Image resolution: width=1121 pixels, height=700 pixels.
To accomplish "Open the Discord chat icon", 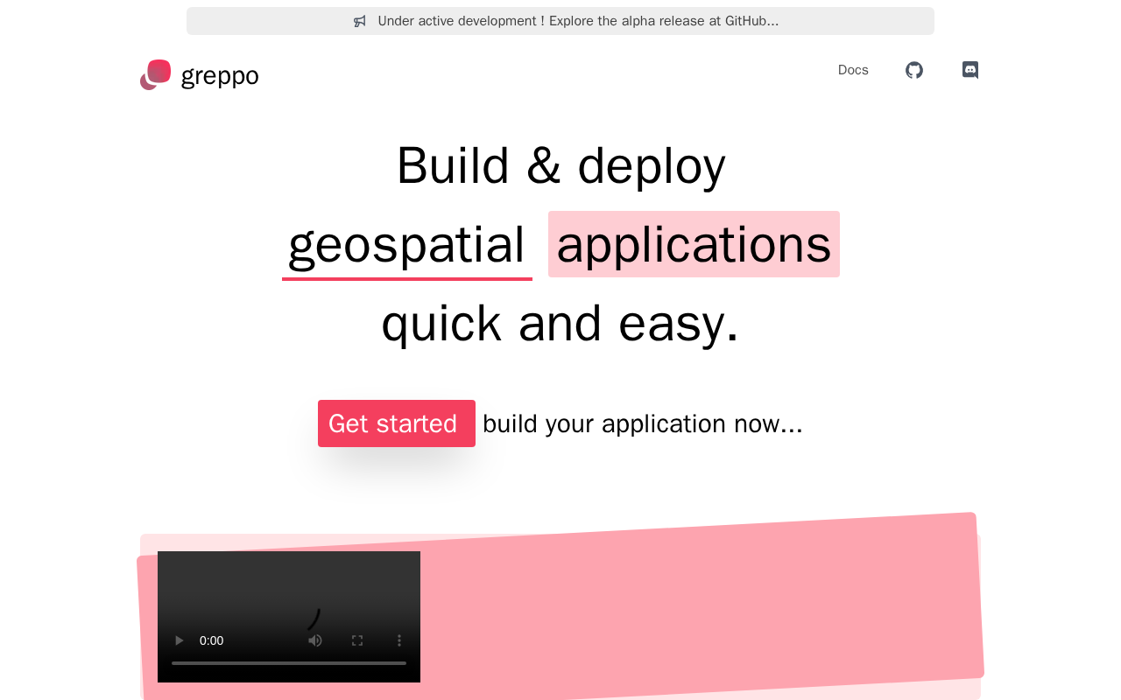I will [970, 70].
